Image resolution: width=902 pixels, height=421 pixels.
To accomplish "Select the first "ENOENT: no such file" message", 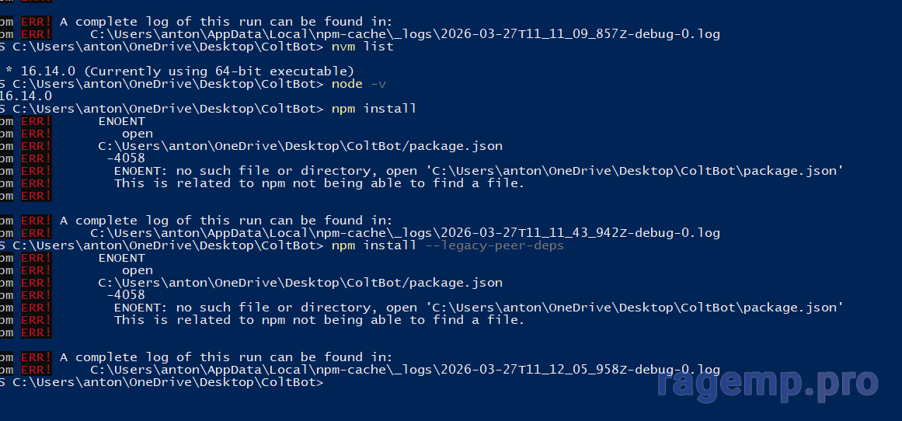I will 479,171.
